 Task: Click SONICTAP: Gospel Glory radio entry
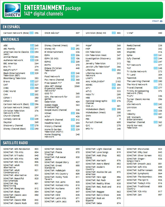[x=62, y=162]
